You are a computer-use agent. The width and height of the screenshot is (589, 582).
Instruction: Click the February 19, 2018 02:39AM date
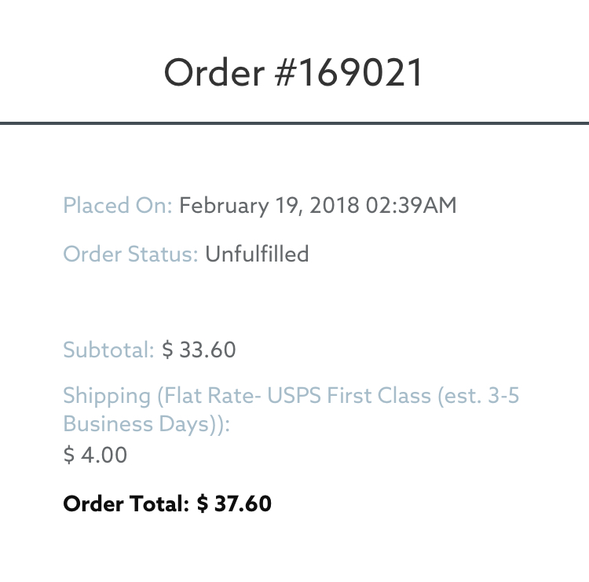[x=317, y=206]
